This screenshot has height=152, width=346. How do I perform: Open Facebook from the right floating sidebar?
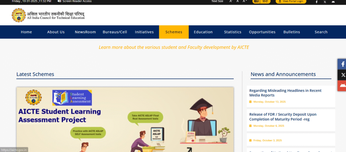pyautogui.click(x=342, y=64)
